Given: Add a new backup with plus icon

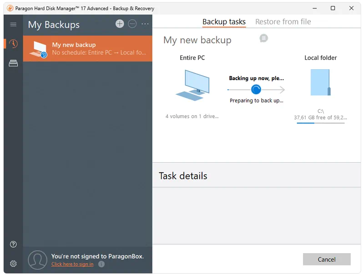Looking at the screenshot, I should coord(120,24).
